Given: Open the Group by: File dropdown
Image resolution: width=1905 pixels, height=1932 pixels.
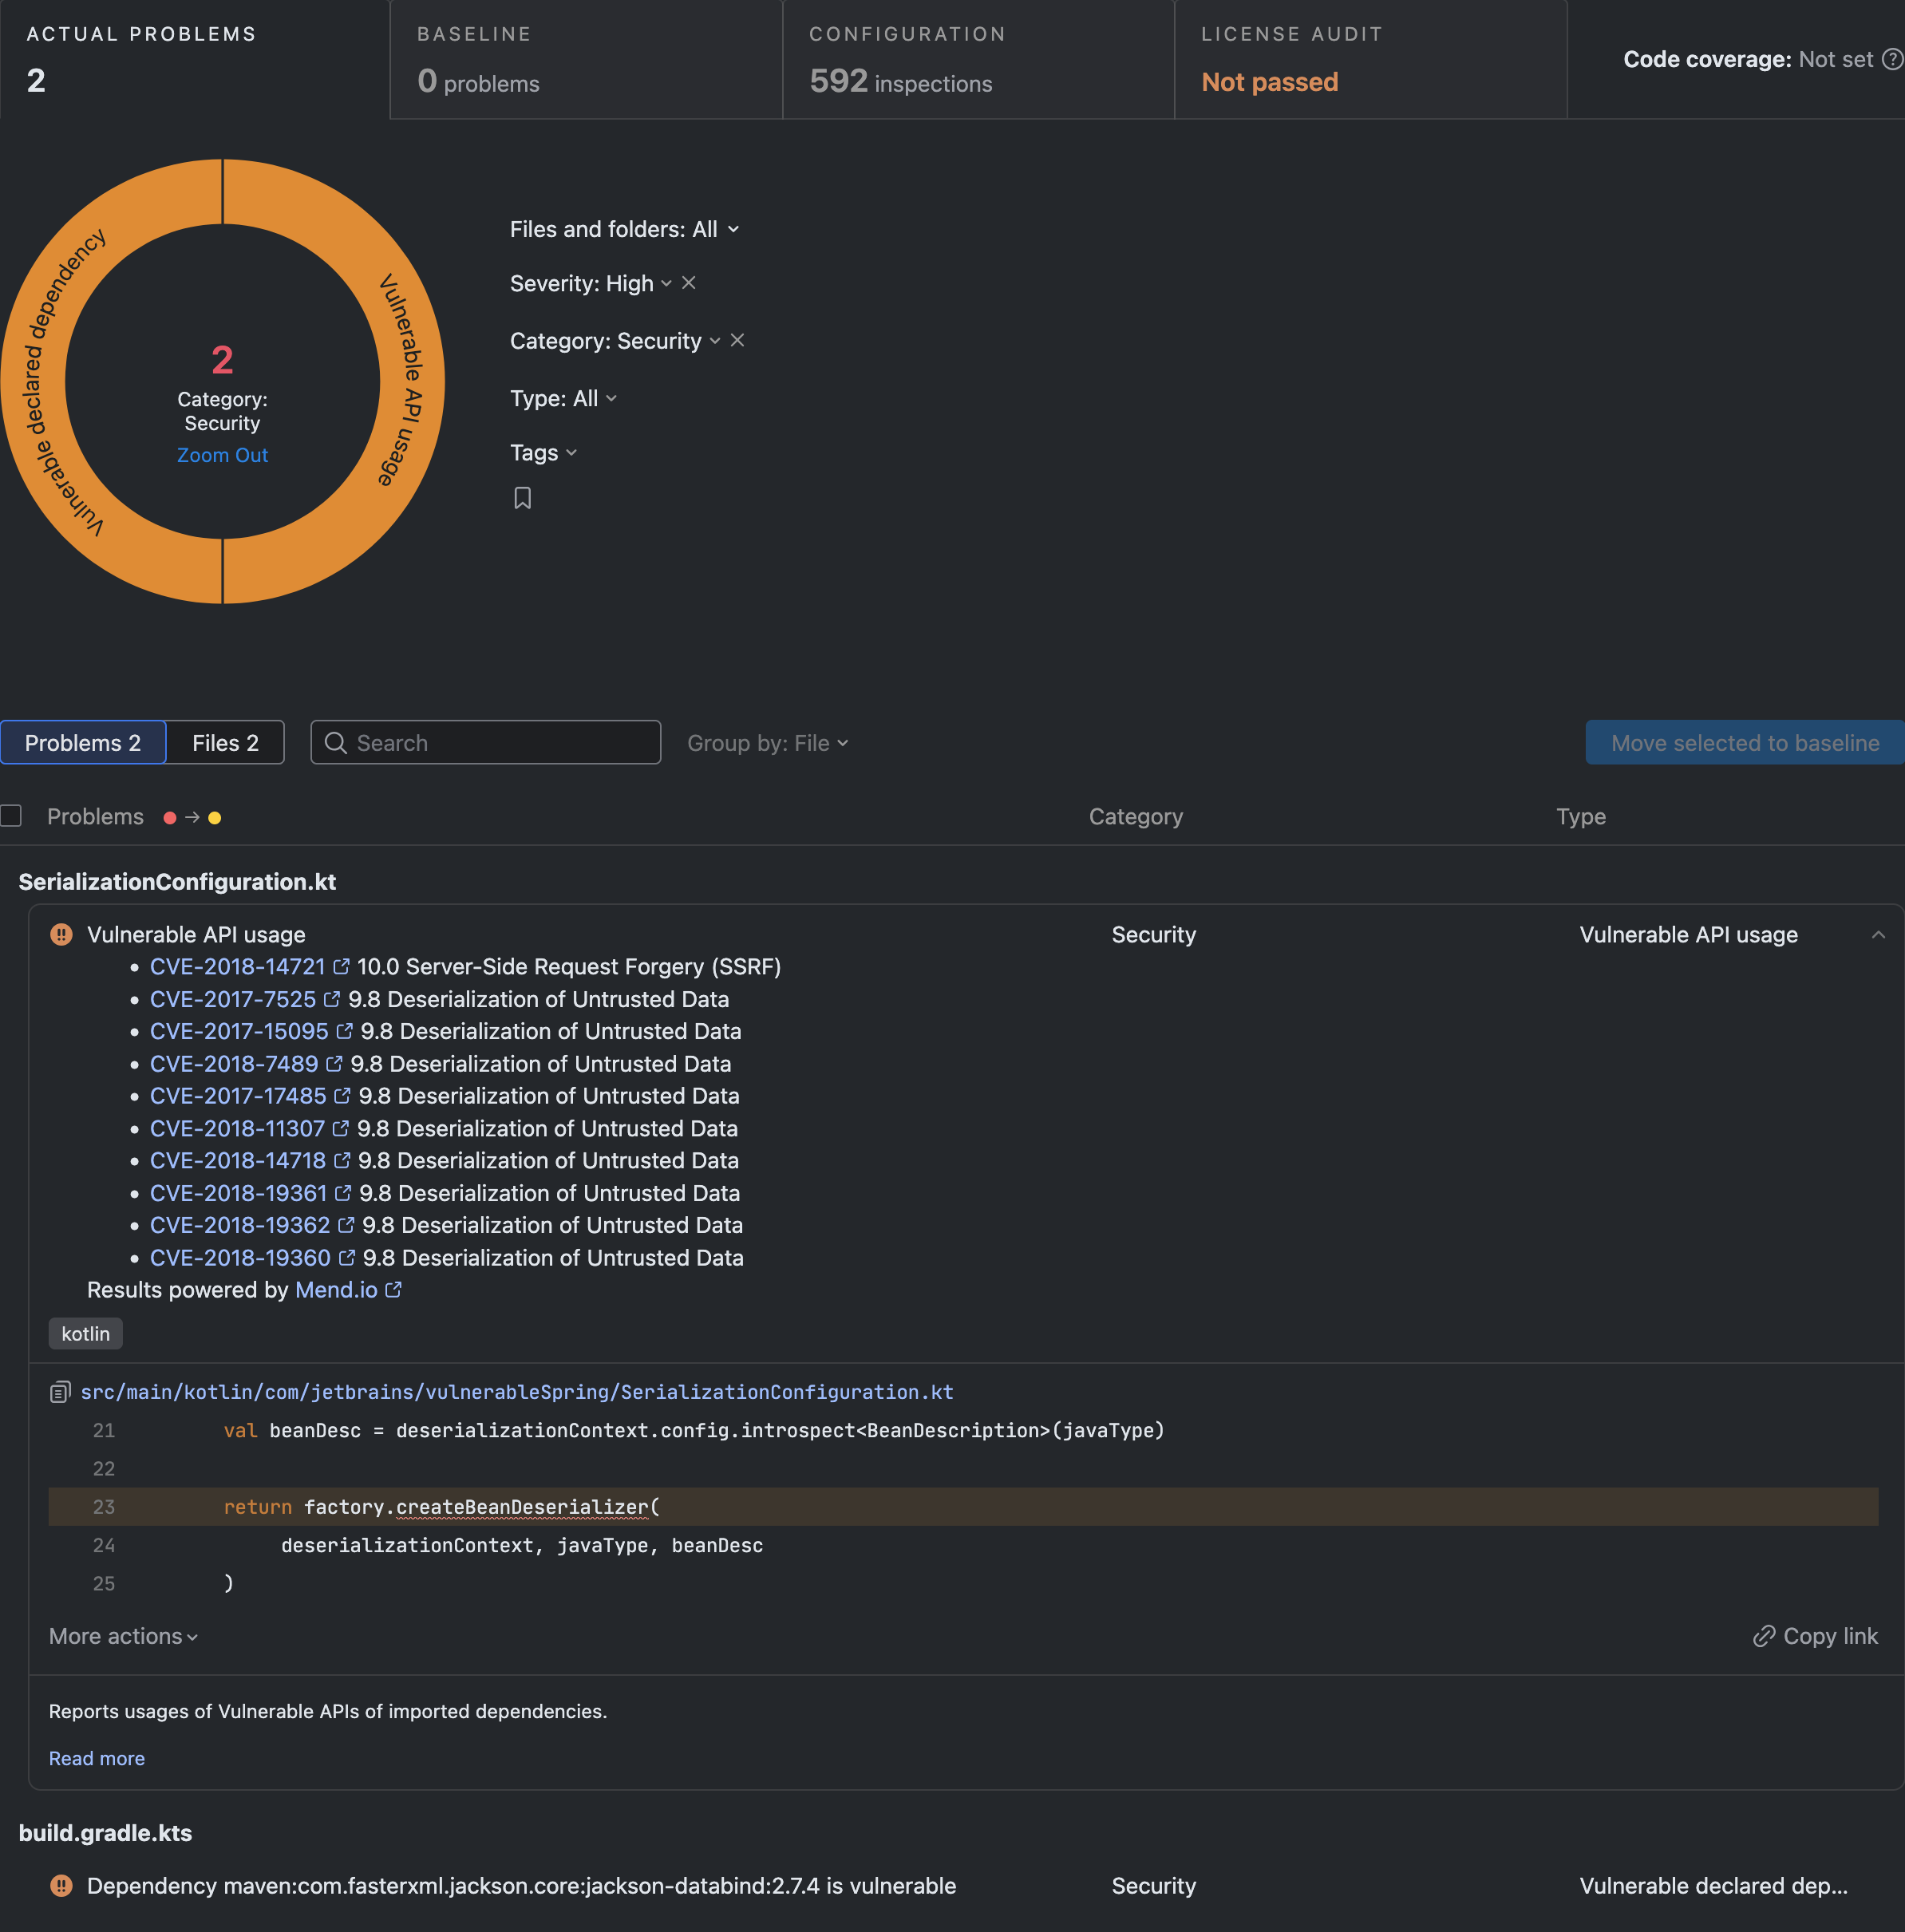Looking at the screenshot, I should 767,743.
